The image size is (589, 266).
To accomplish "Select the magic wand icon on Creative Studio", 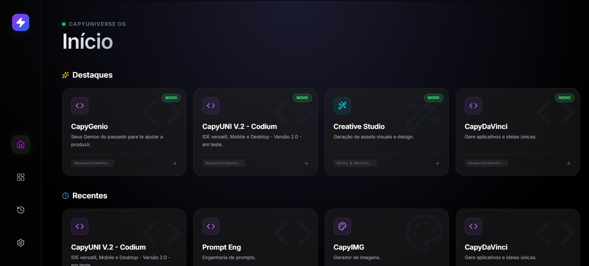I will [x=342, y=106].
